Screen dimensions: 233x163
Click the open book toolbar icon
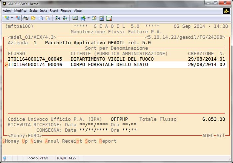(x=75, y=18)
